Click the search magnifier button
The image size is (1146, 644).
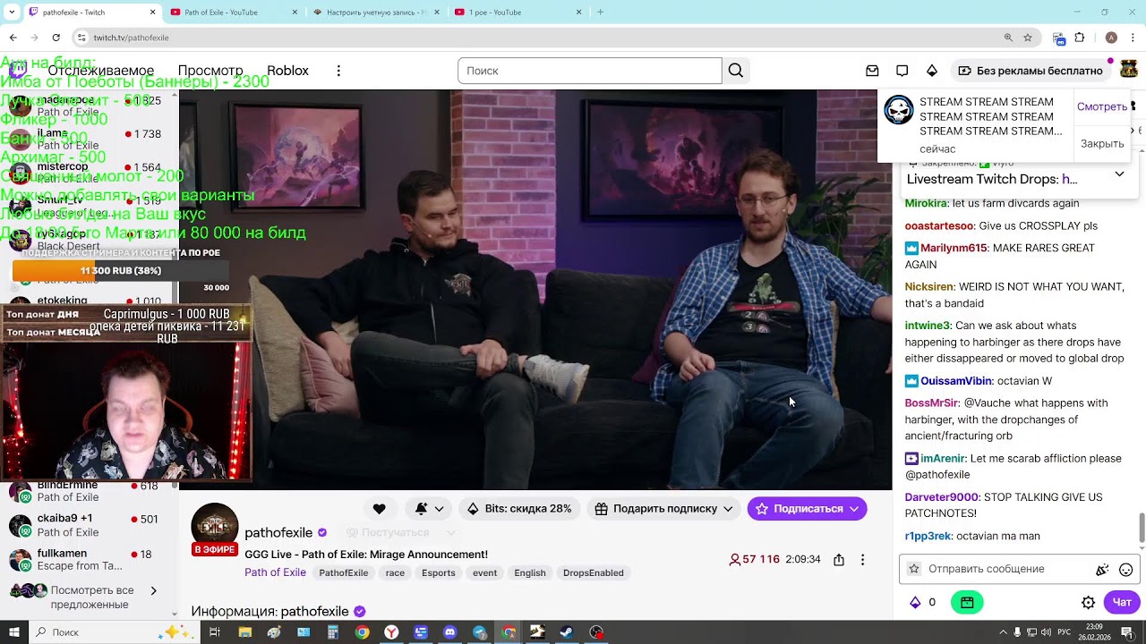[736, 71]
